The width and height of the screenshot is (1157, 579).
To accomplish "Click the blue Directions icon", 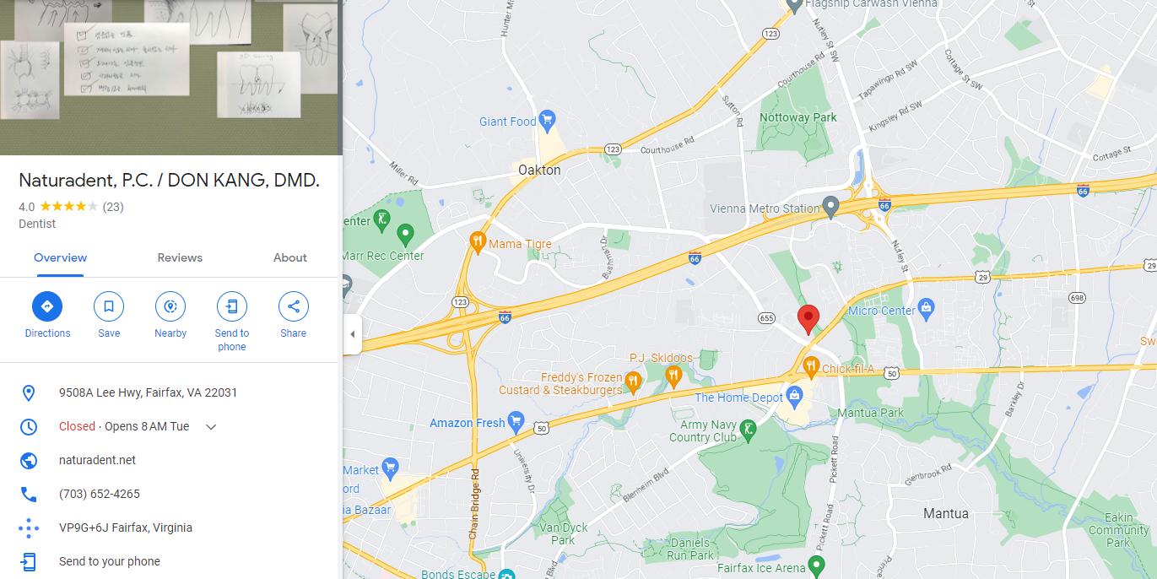I will pos(47,306).
